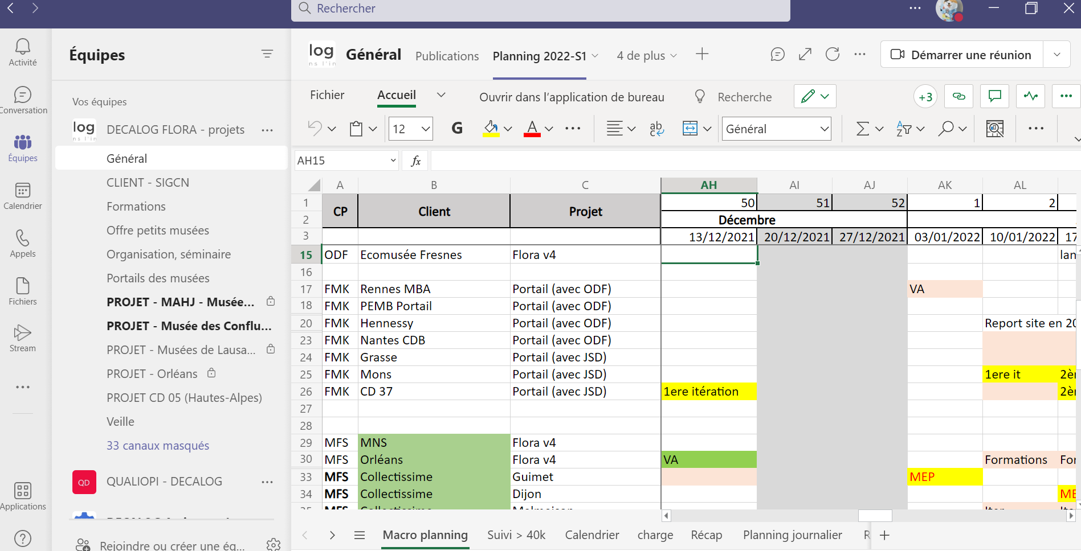This screenshot has width=1081, height=551.
Task: Click the paste clipboard icon
Action: (x=356, y=129)
